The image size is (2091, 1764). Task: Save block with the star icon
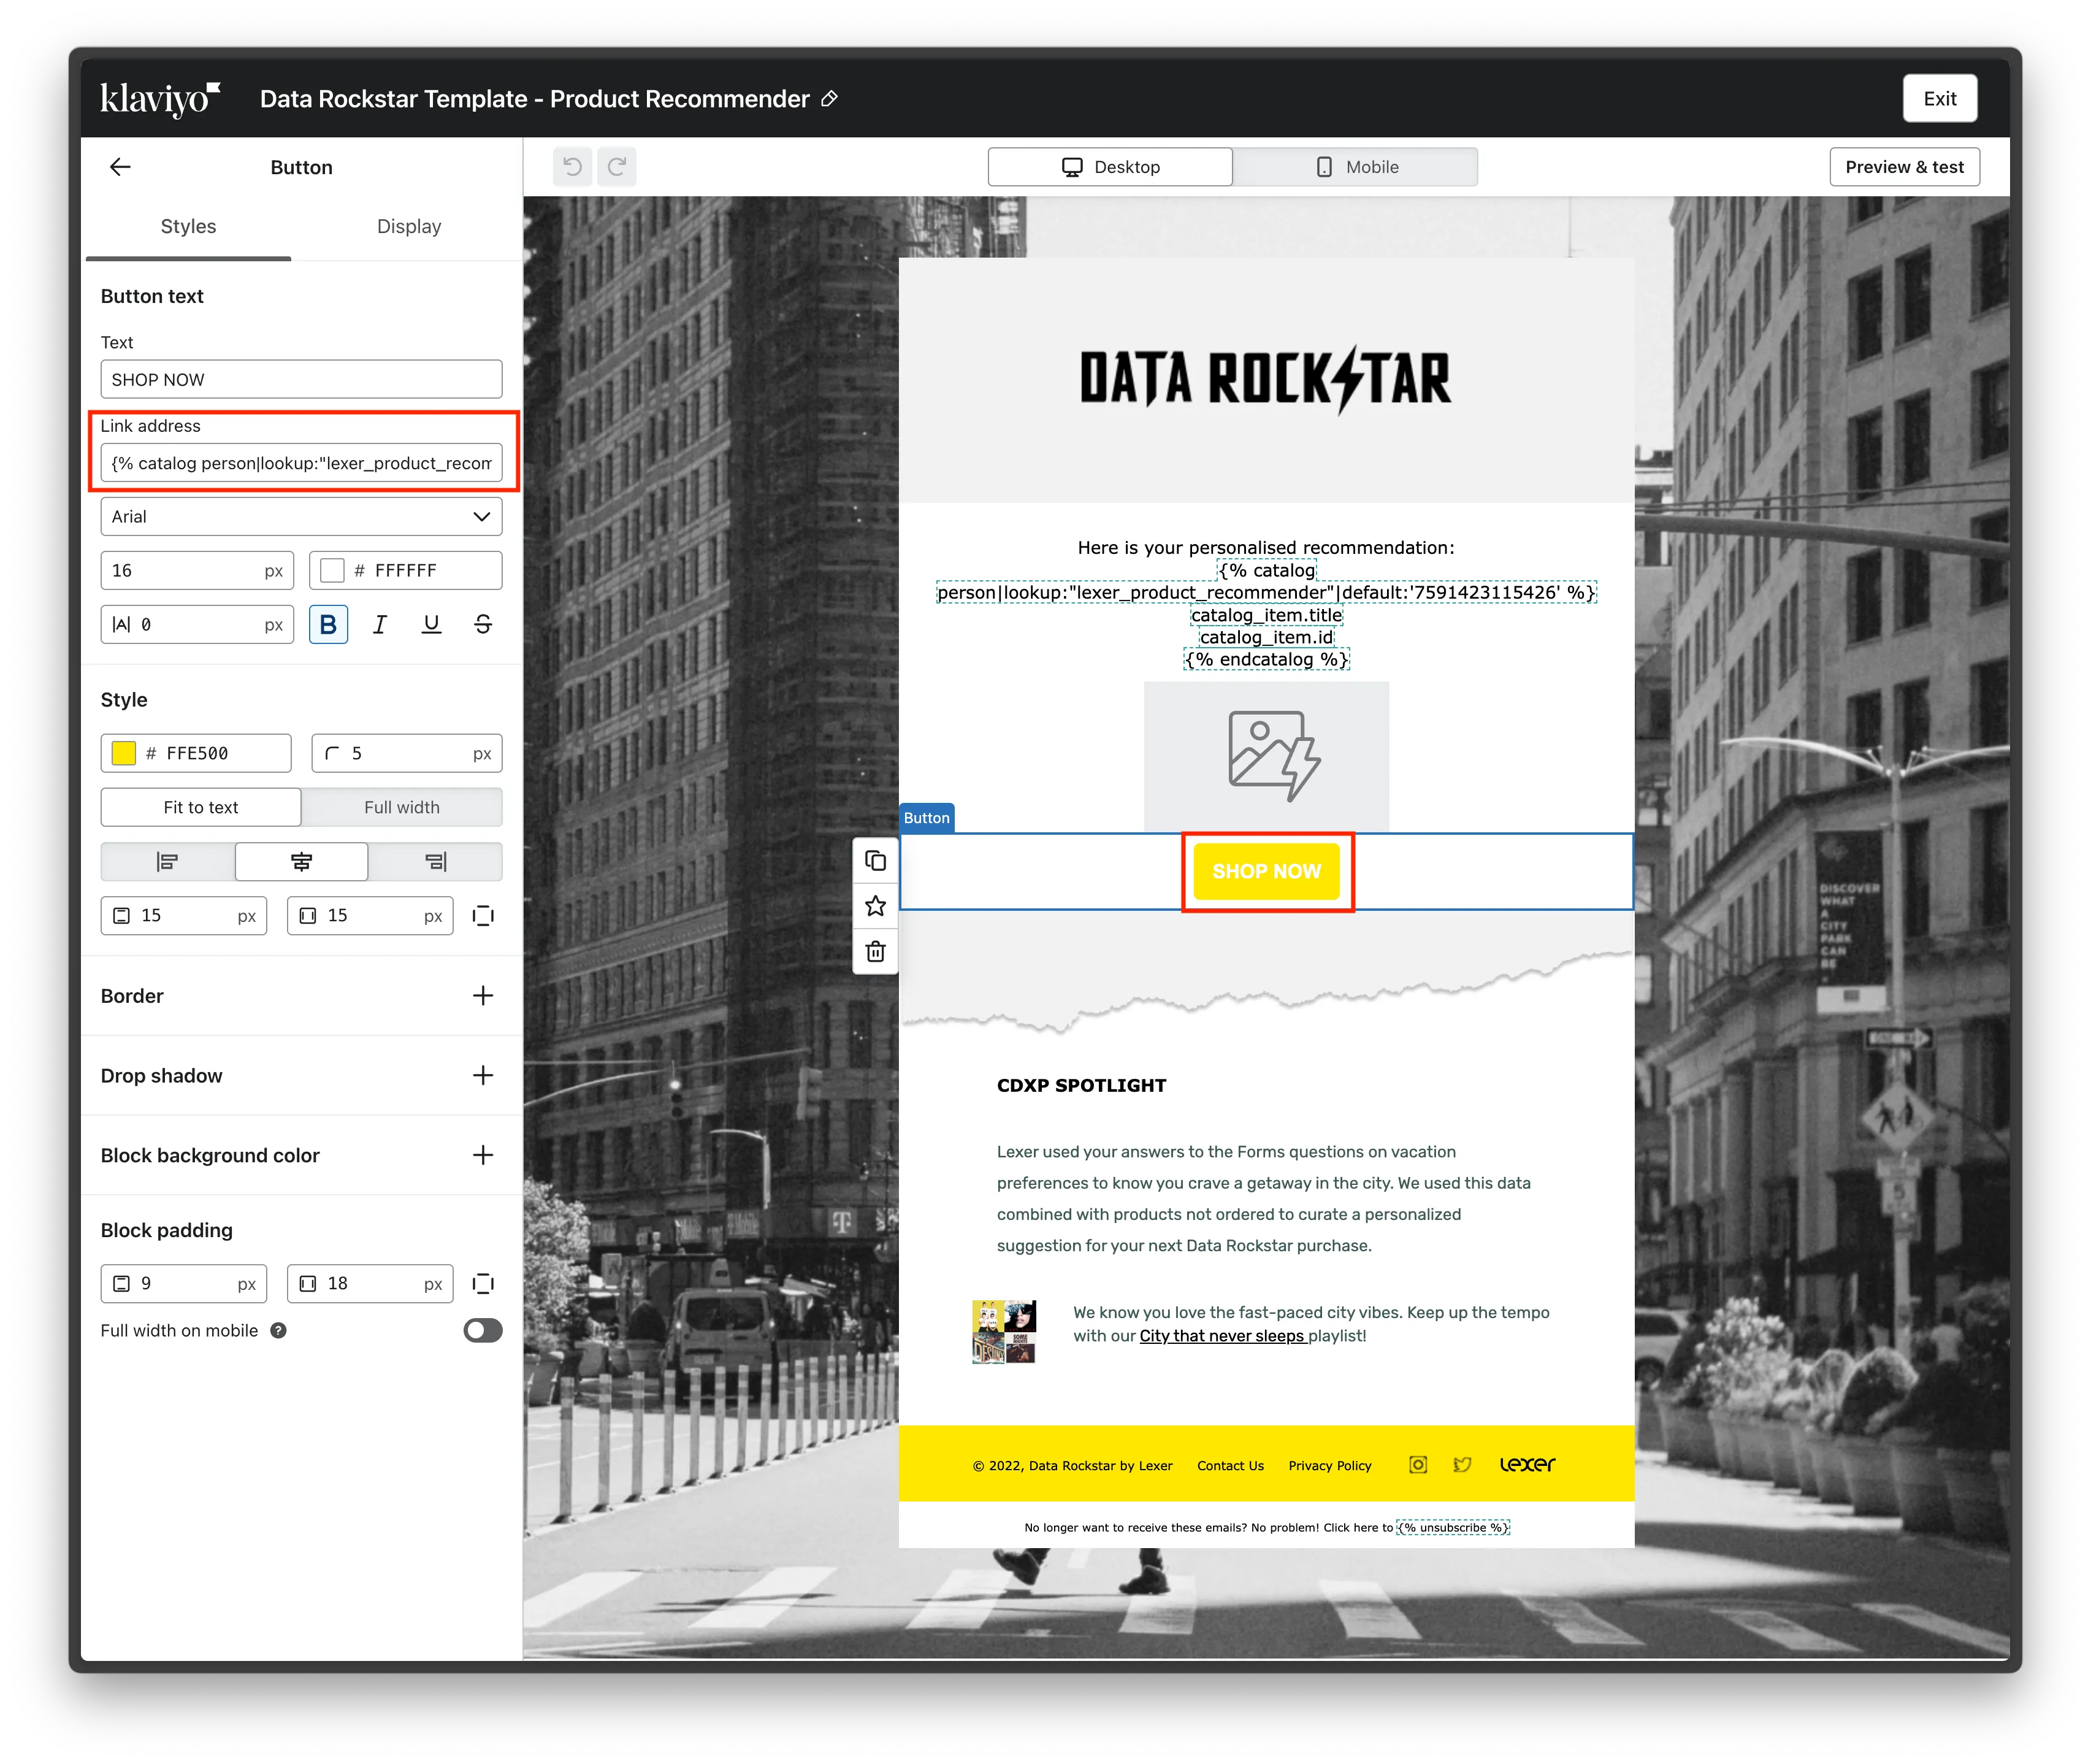tap(876, 906)
